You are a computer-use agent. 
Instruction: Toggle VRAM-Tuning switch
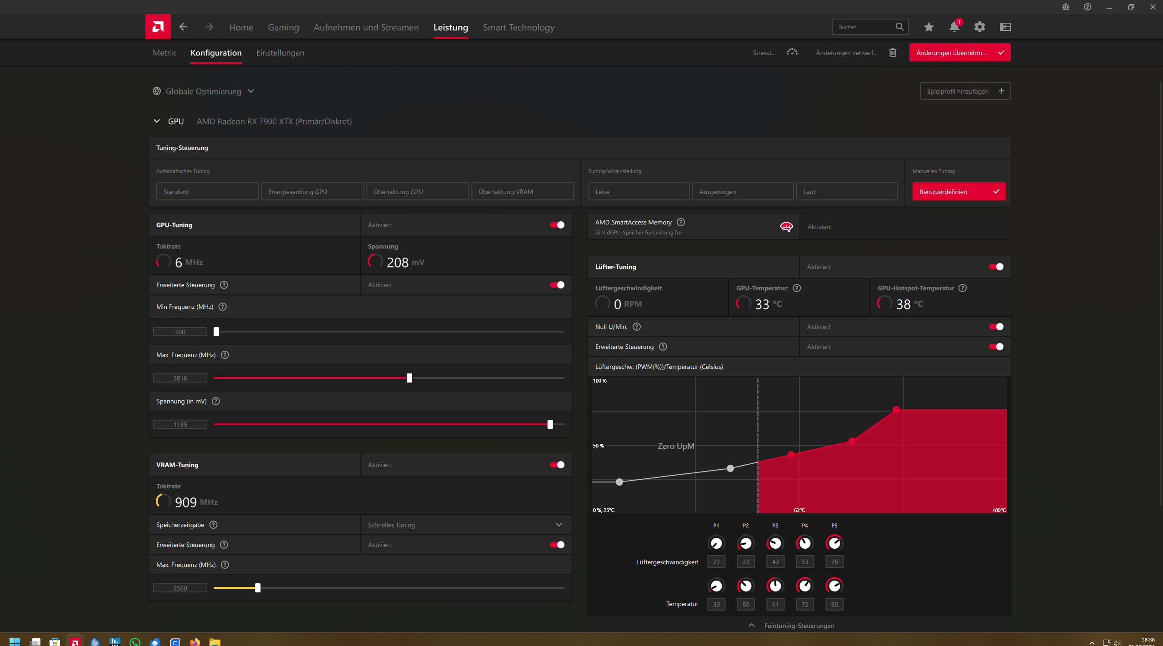[557, 465]
